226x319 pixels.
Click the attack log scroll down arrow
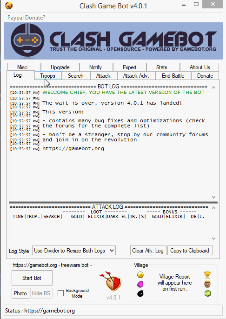pos(213,238)
